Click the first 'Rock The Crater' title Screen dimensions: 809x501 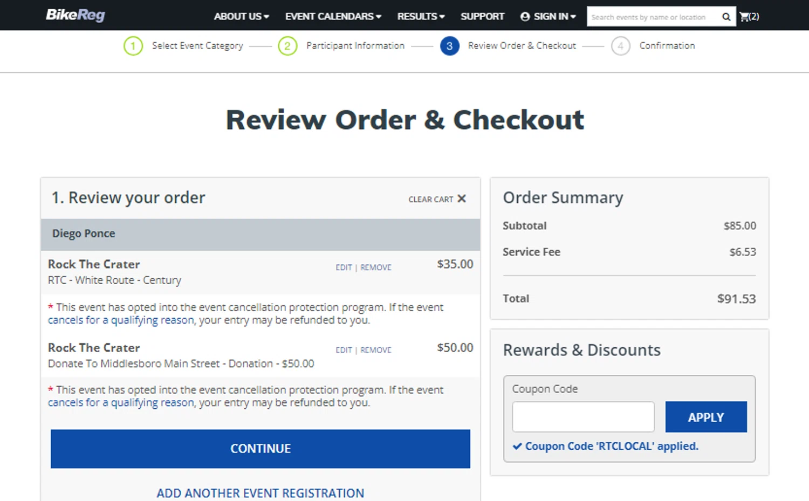tap(94, 264)
